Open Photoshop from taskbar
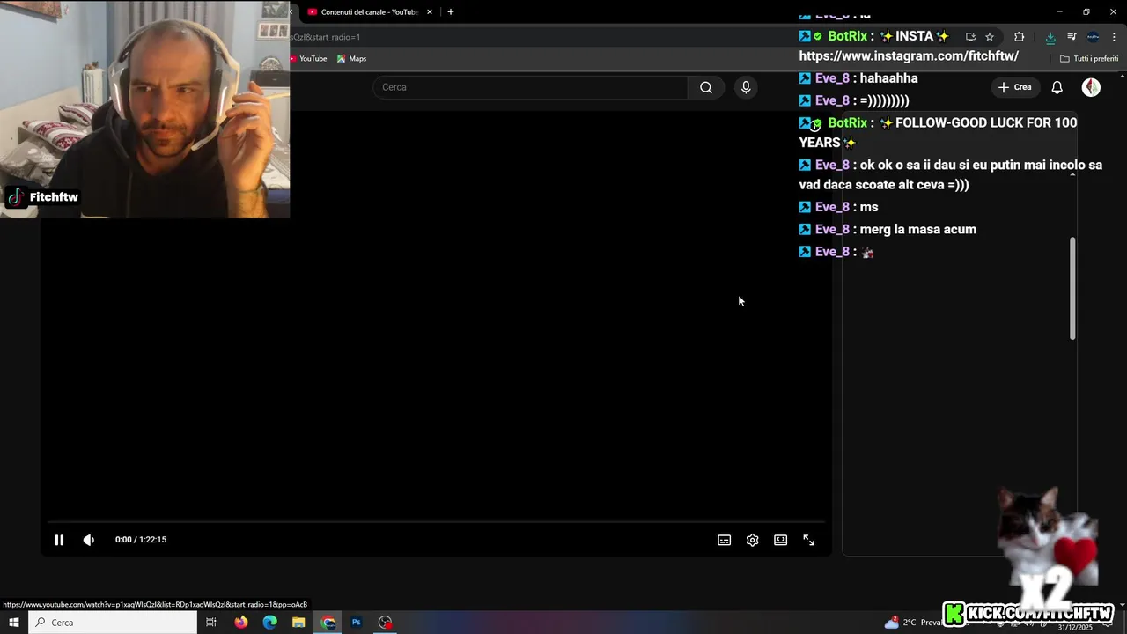 tap(357, 623)
